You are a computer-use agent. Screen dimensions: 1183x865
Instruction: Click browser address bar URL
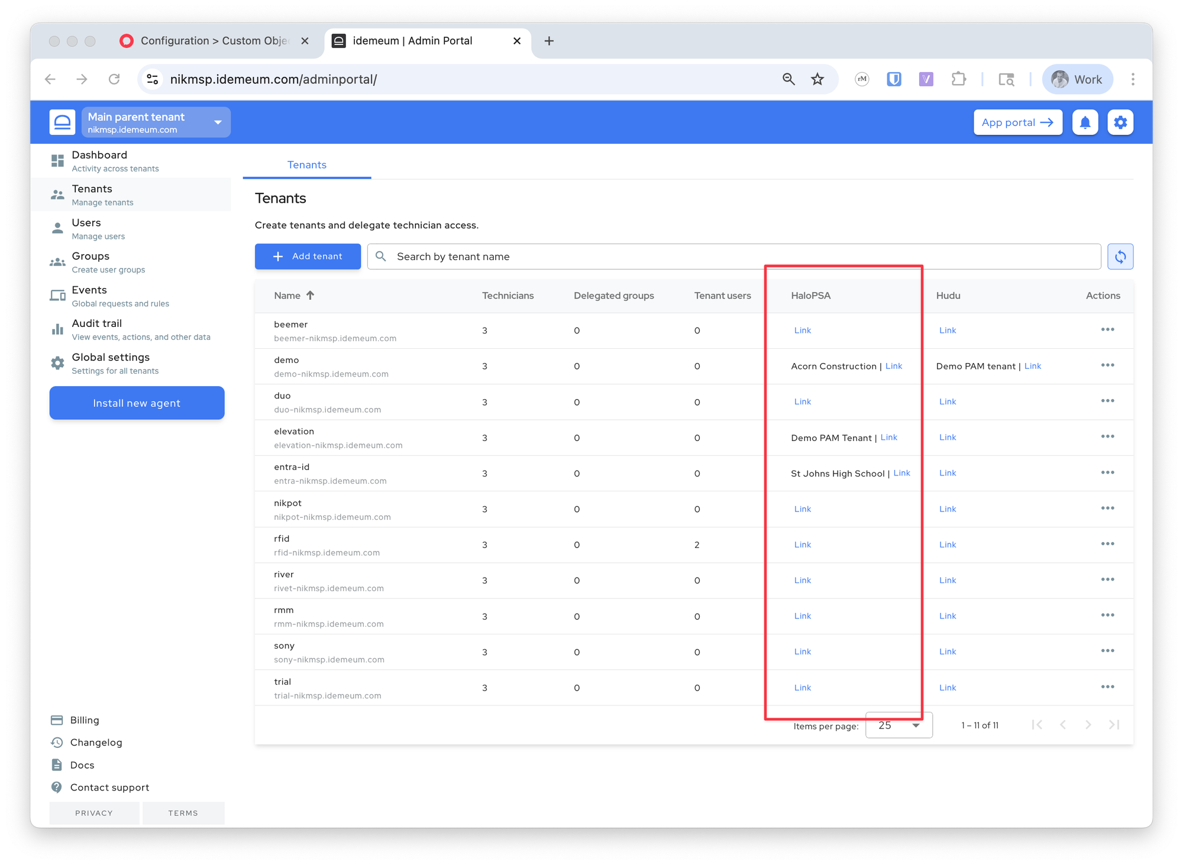pos(273,79)
